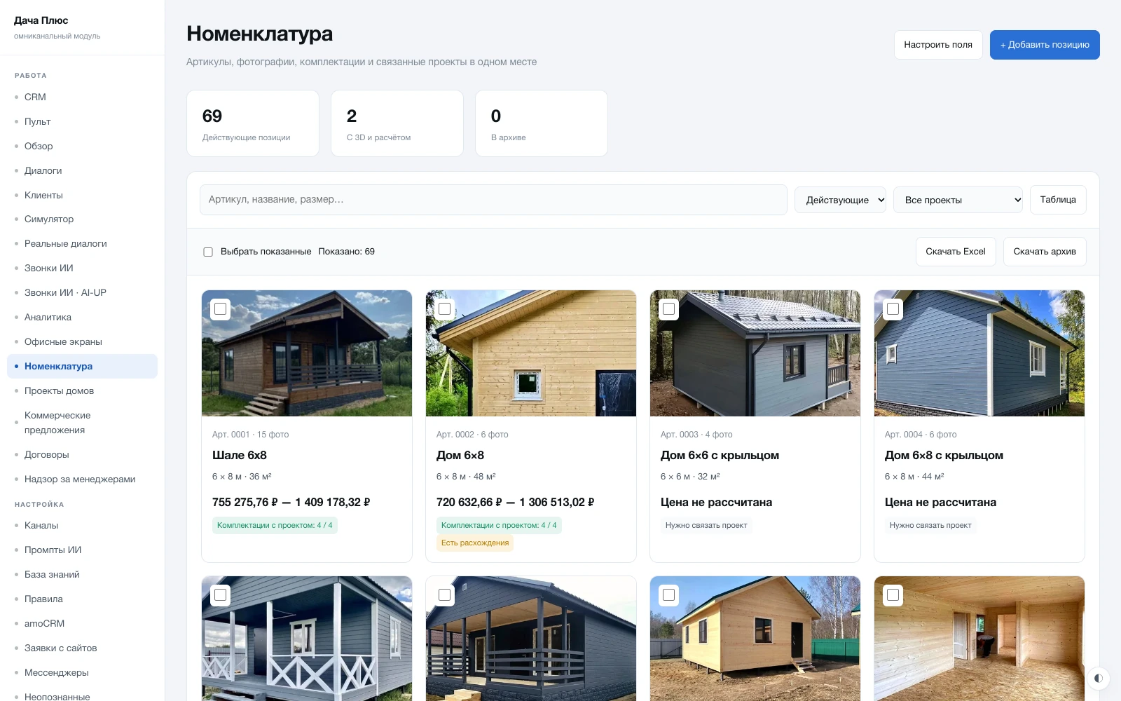Switch to 'Таблица' view
This screenshot has width=1121, height=701.
coord(1058,200)
